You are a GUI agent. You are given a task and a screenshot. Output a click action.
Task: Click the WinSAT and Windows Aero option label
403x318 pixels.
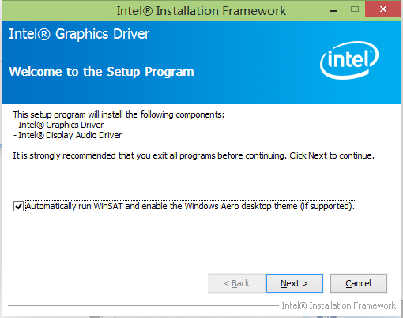coord(191,206)
